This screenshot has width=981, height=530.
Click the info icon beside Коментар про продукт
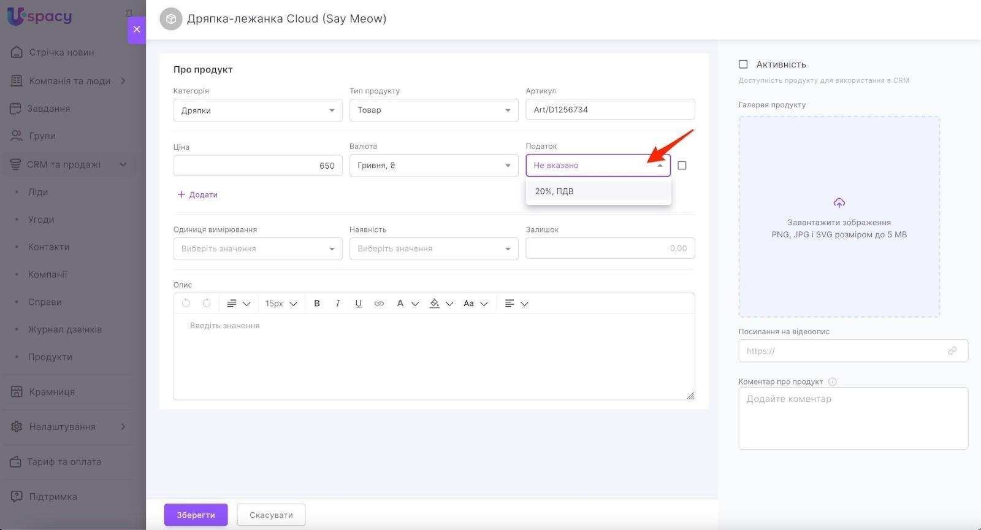tap(832, 382)
